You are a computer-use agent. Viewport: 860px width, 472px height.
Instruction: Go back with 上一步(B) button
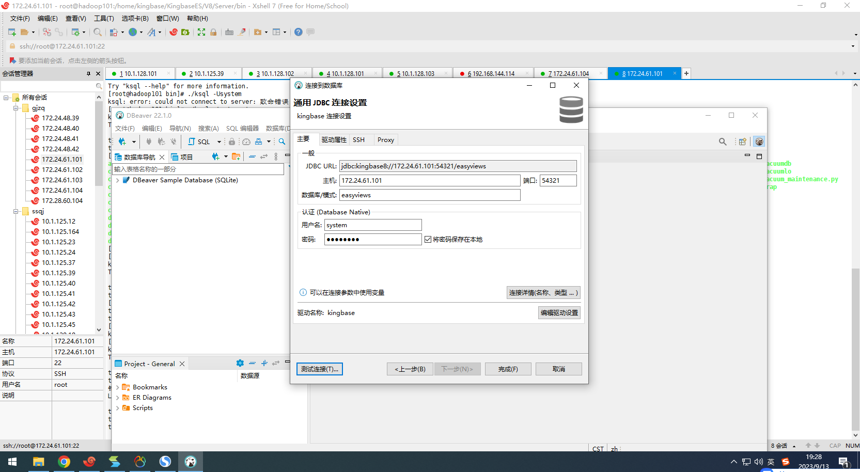pyautogui.click(x=410, y=369)
